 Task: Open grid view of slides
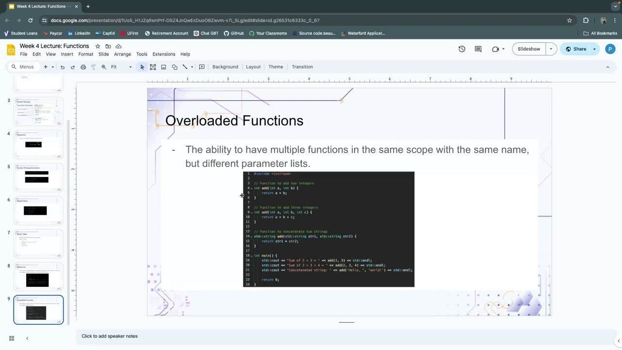[12, 338]
